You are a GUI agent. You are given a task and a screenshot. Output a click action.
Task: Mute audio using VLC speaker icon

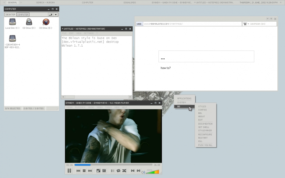(143, 172)
